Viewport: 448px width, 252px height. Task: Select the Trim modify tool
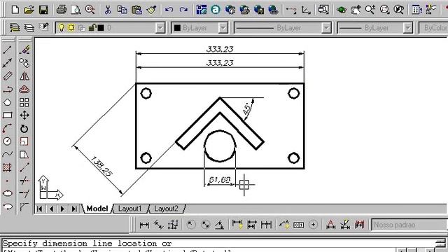[24, 181]
